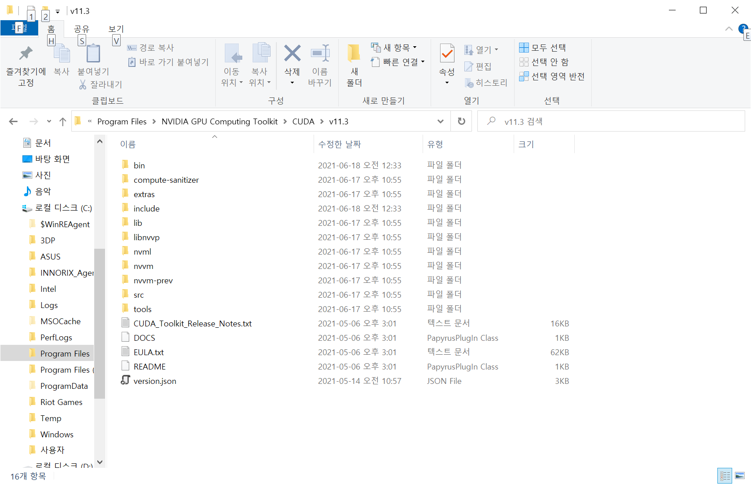Click Paste shortcut (바로 가기 붙여넣기)
751x484 pixels.
[169, 62]
